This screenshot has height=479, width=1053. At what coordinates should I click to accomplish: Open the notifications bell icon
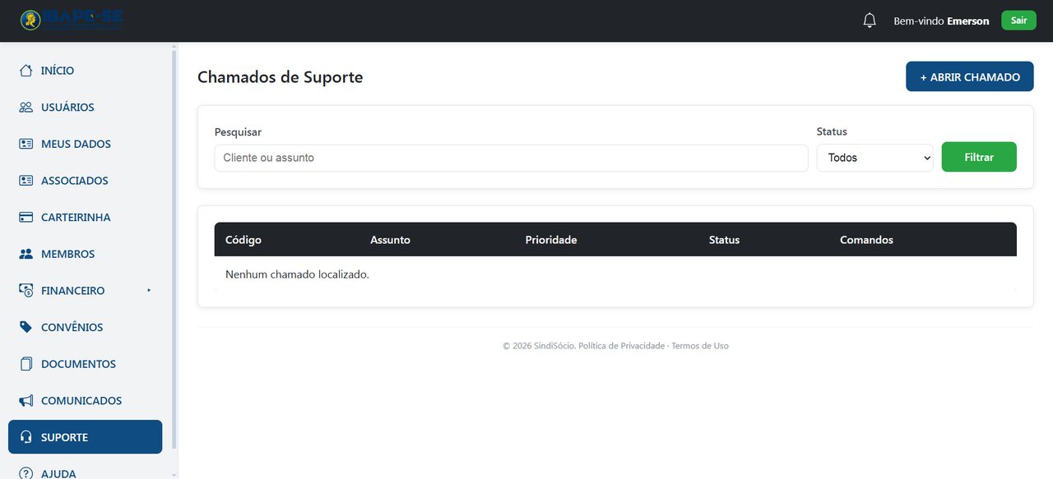[870, 21]
